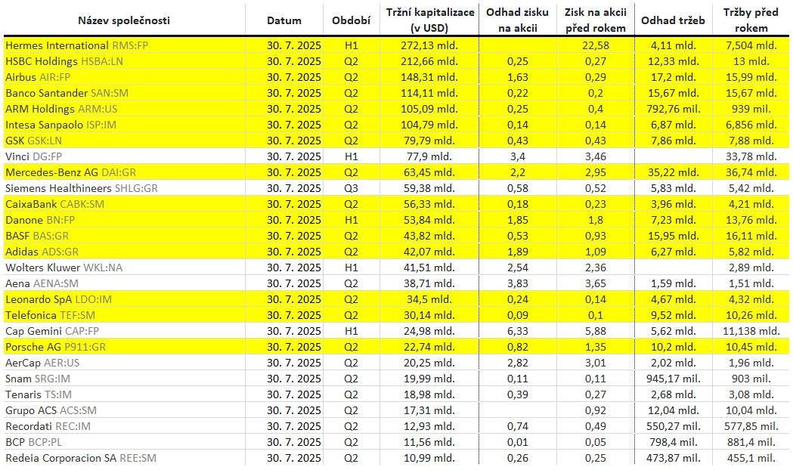The height and width of the screenshot is (470, 793).
Task: Click Grupo ACS revenue estimate 12,04 mld.
Action: click(673, 410)
